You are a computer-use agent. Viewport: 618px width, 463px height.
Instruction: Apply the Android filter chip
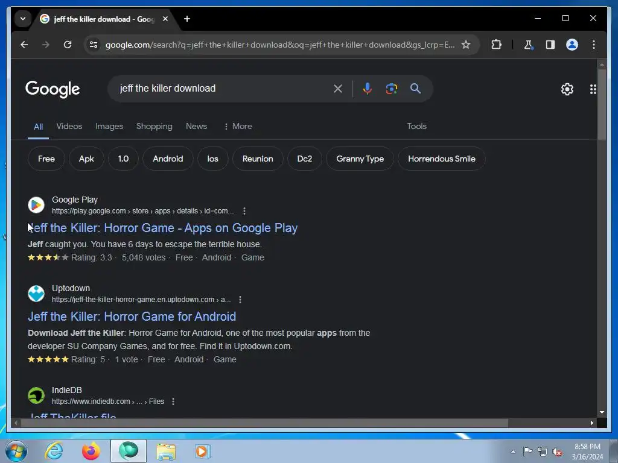[168, 159]
